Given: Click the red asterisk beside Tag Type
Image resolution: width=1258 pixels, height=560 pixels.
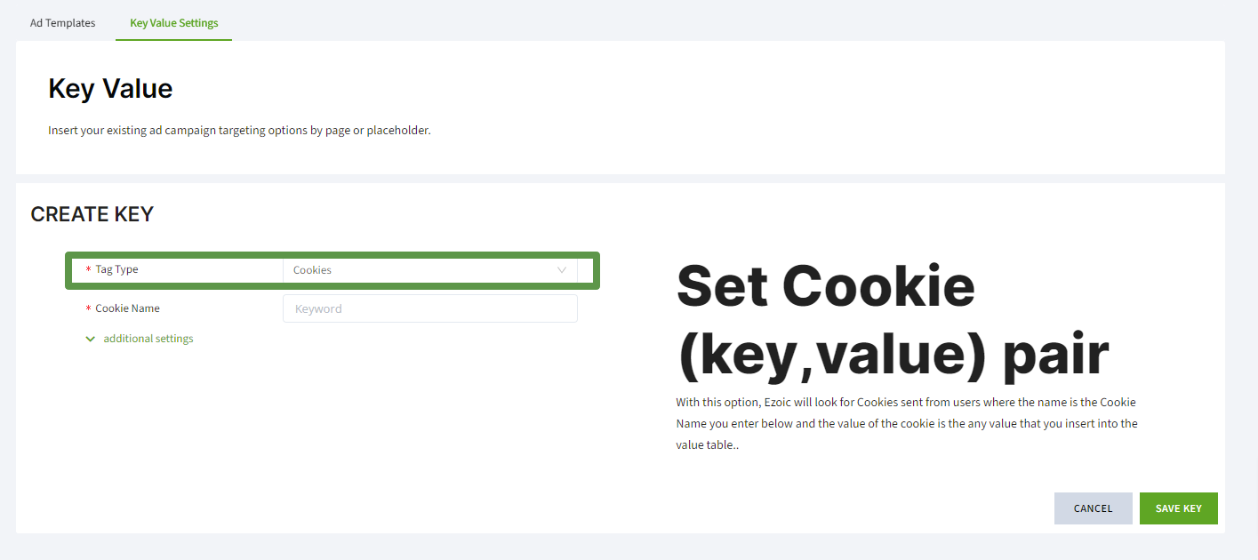Looking at the screenshot, I should coord(88,270).
